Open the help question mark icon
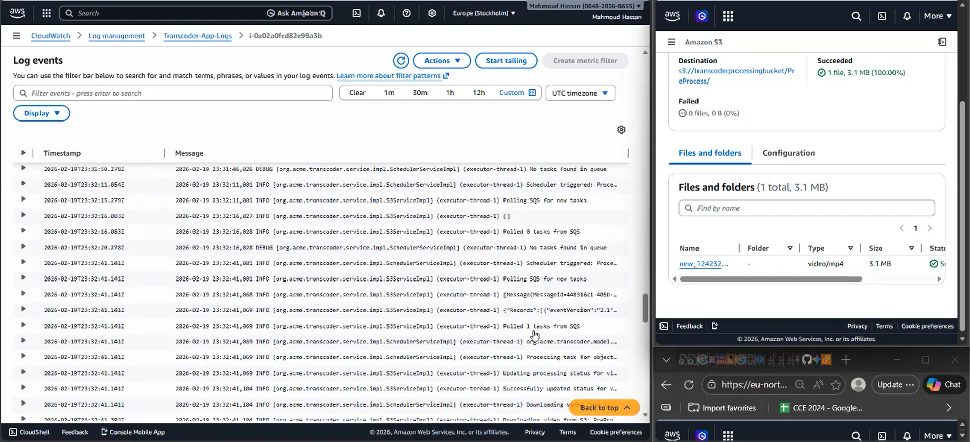Image resolution: width=970 pixels, height=442 pixels. [x=406, y=13]
